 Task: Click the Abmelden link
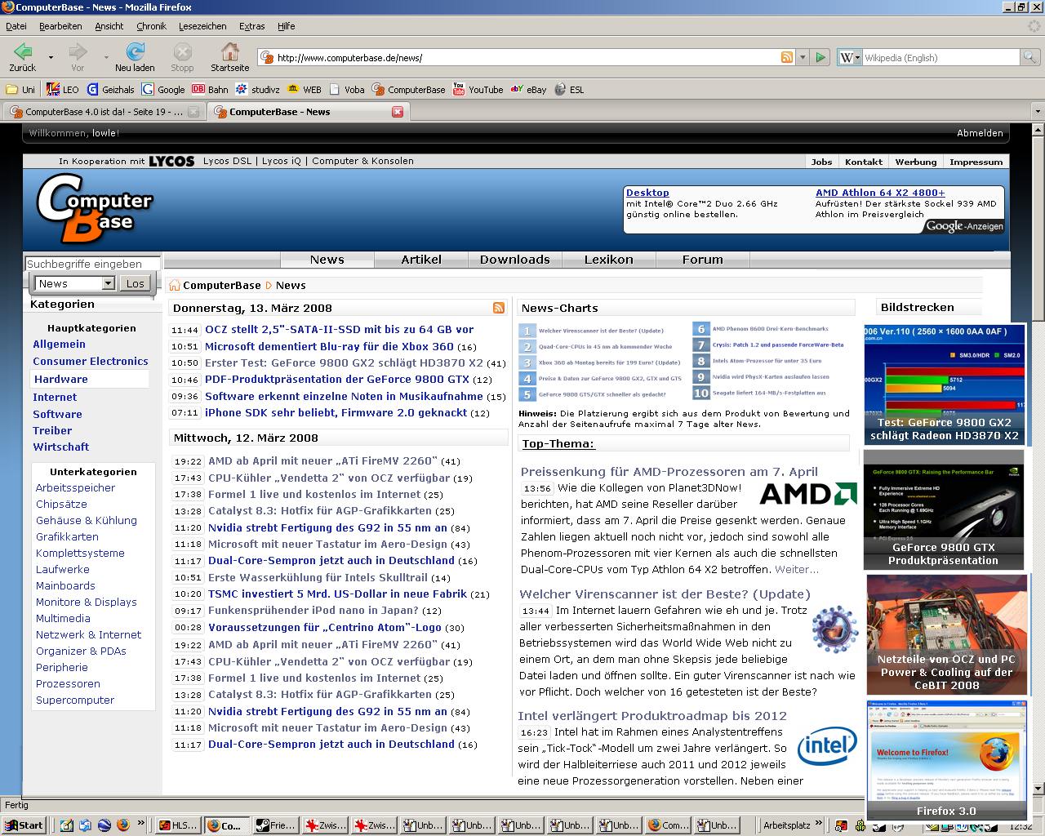pyautogui.click(x=980, y=133)
